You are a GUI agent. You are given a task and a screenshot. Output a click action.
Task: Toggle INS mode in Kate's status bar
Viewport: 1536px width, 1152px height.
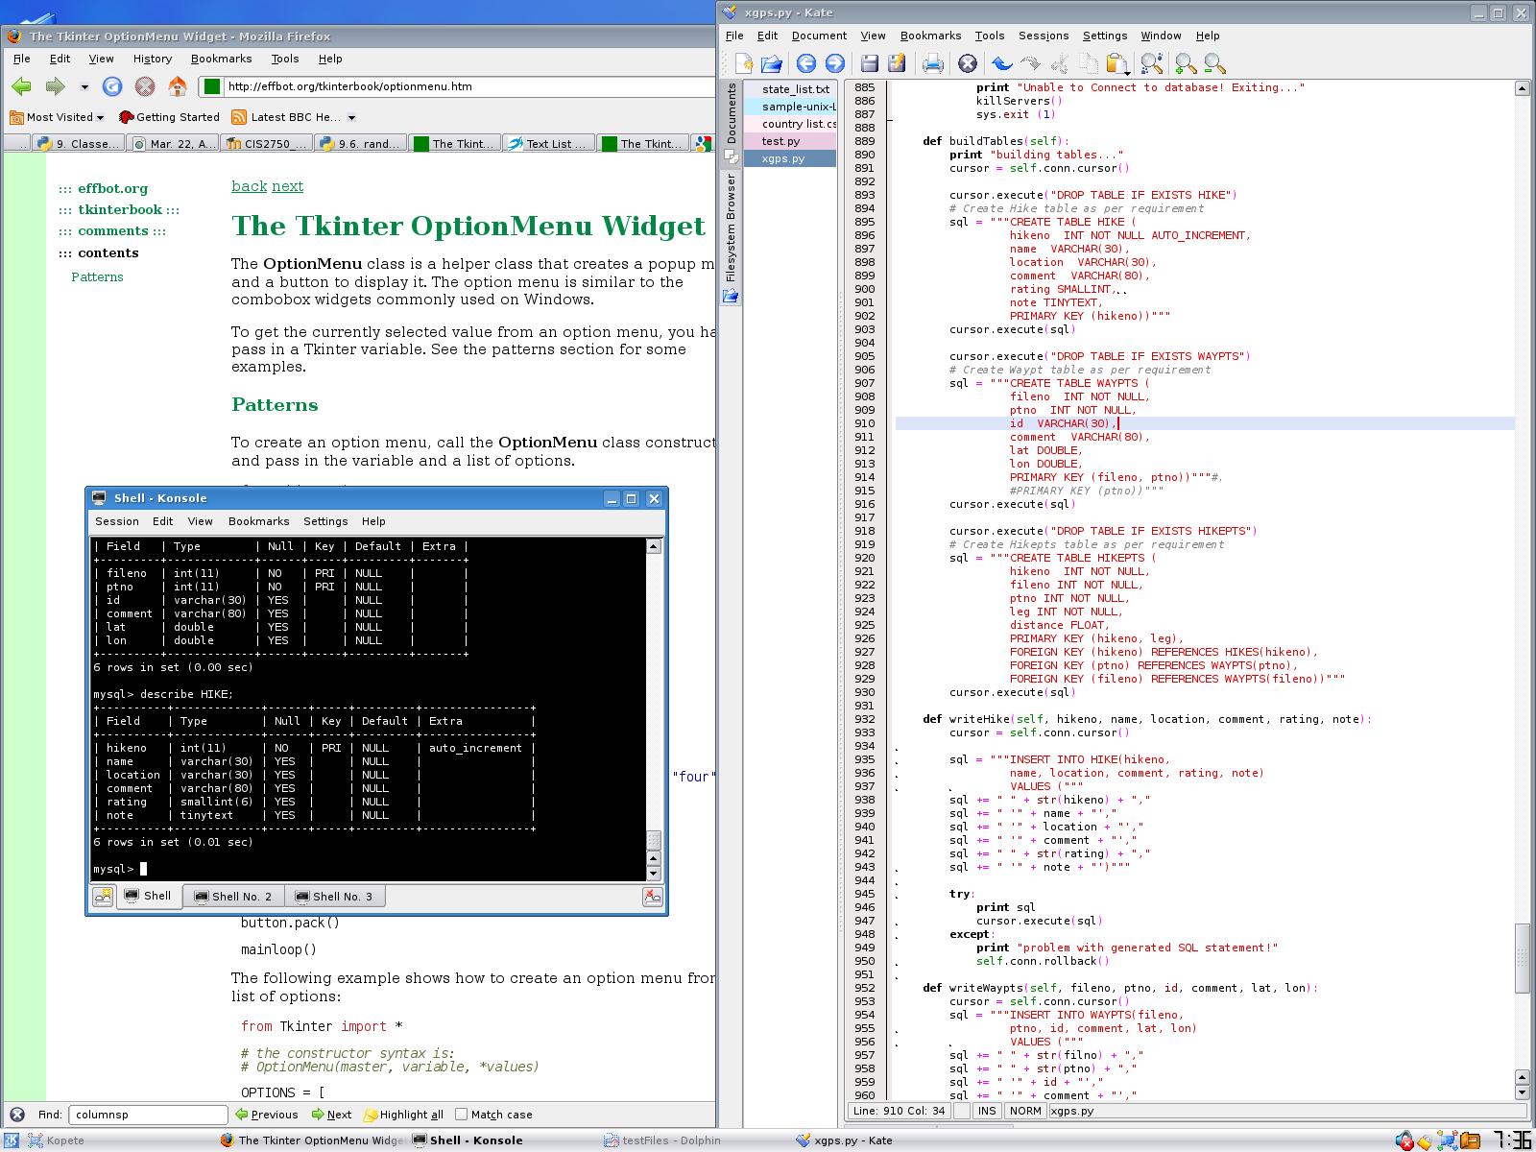tap(986, 1111)
